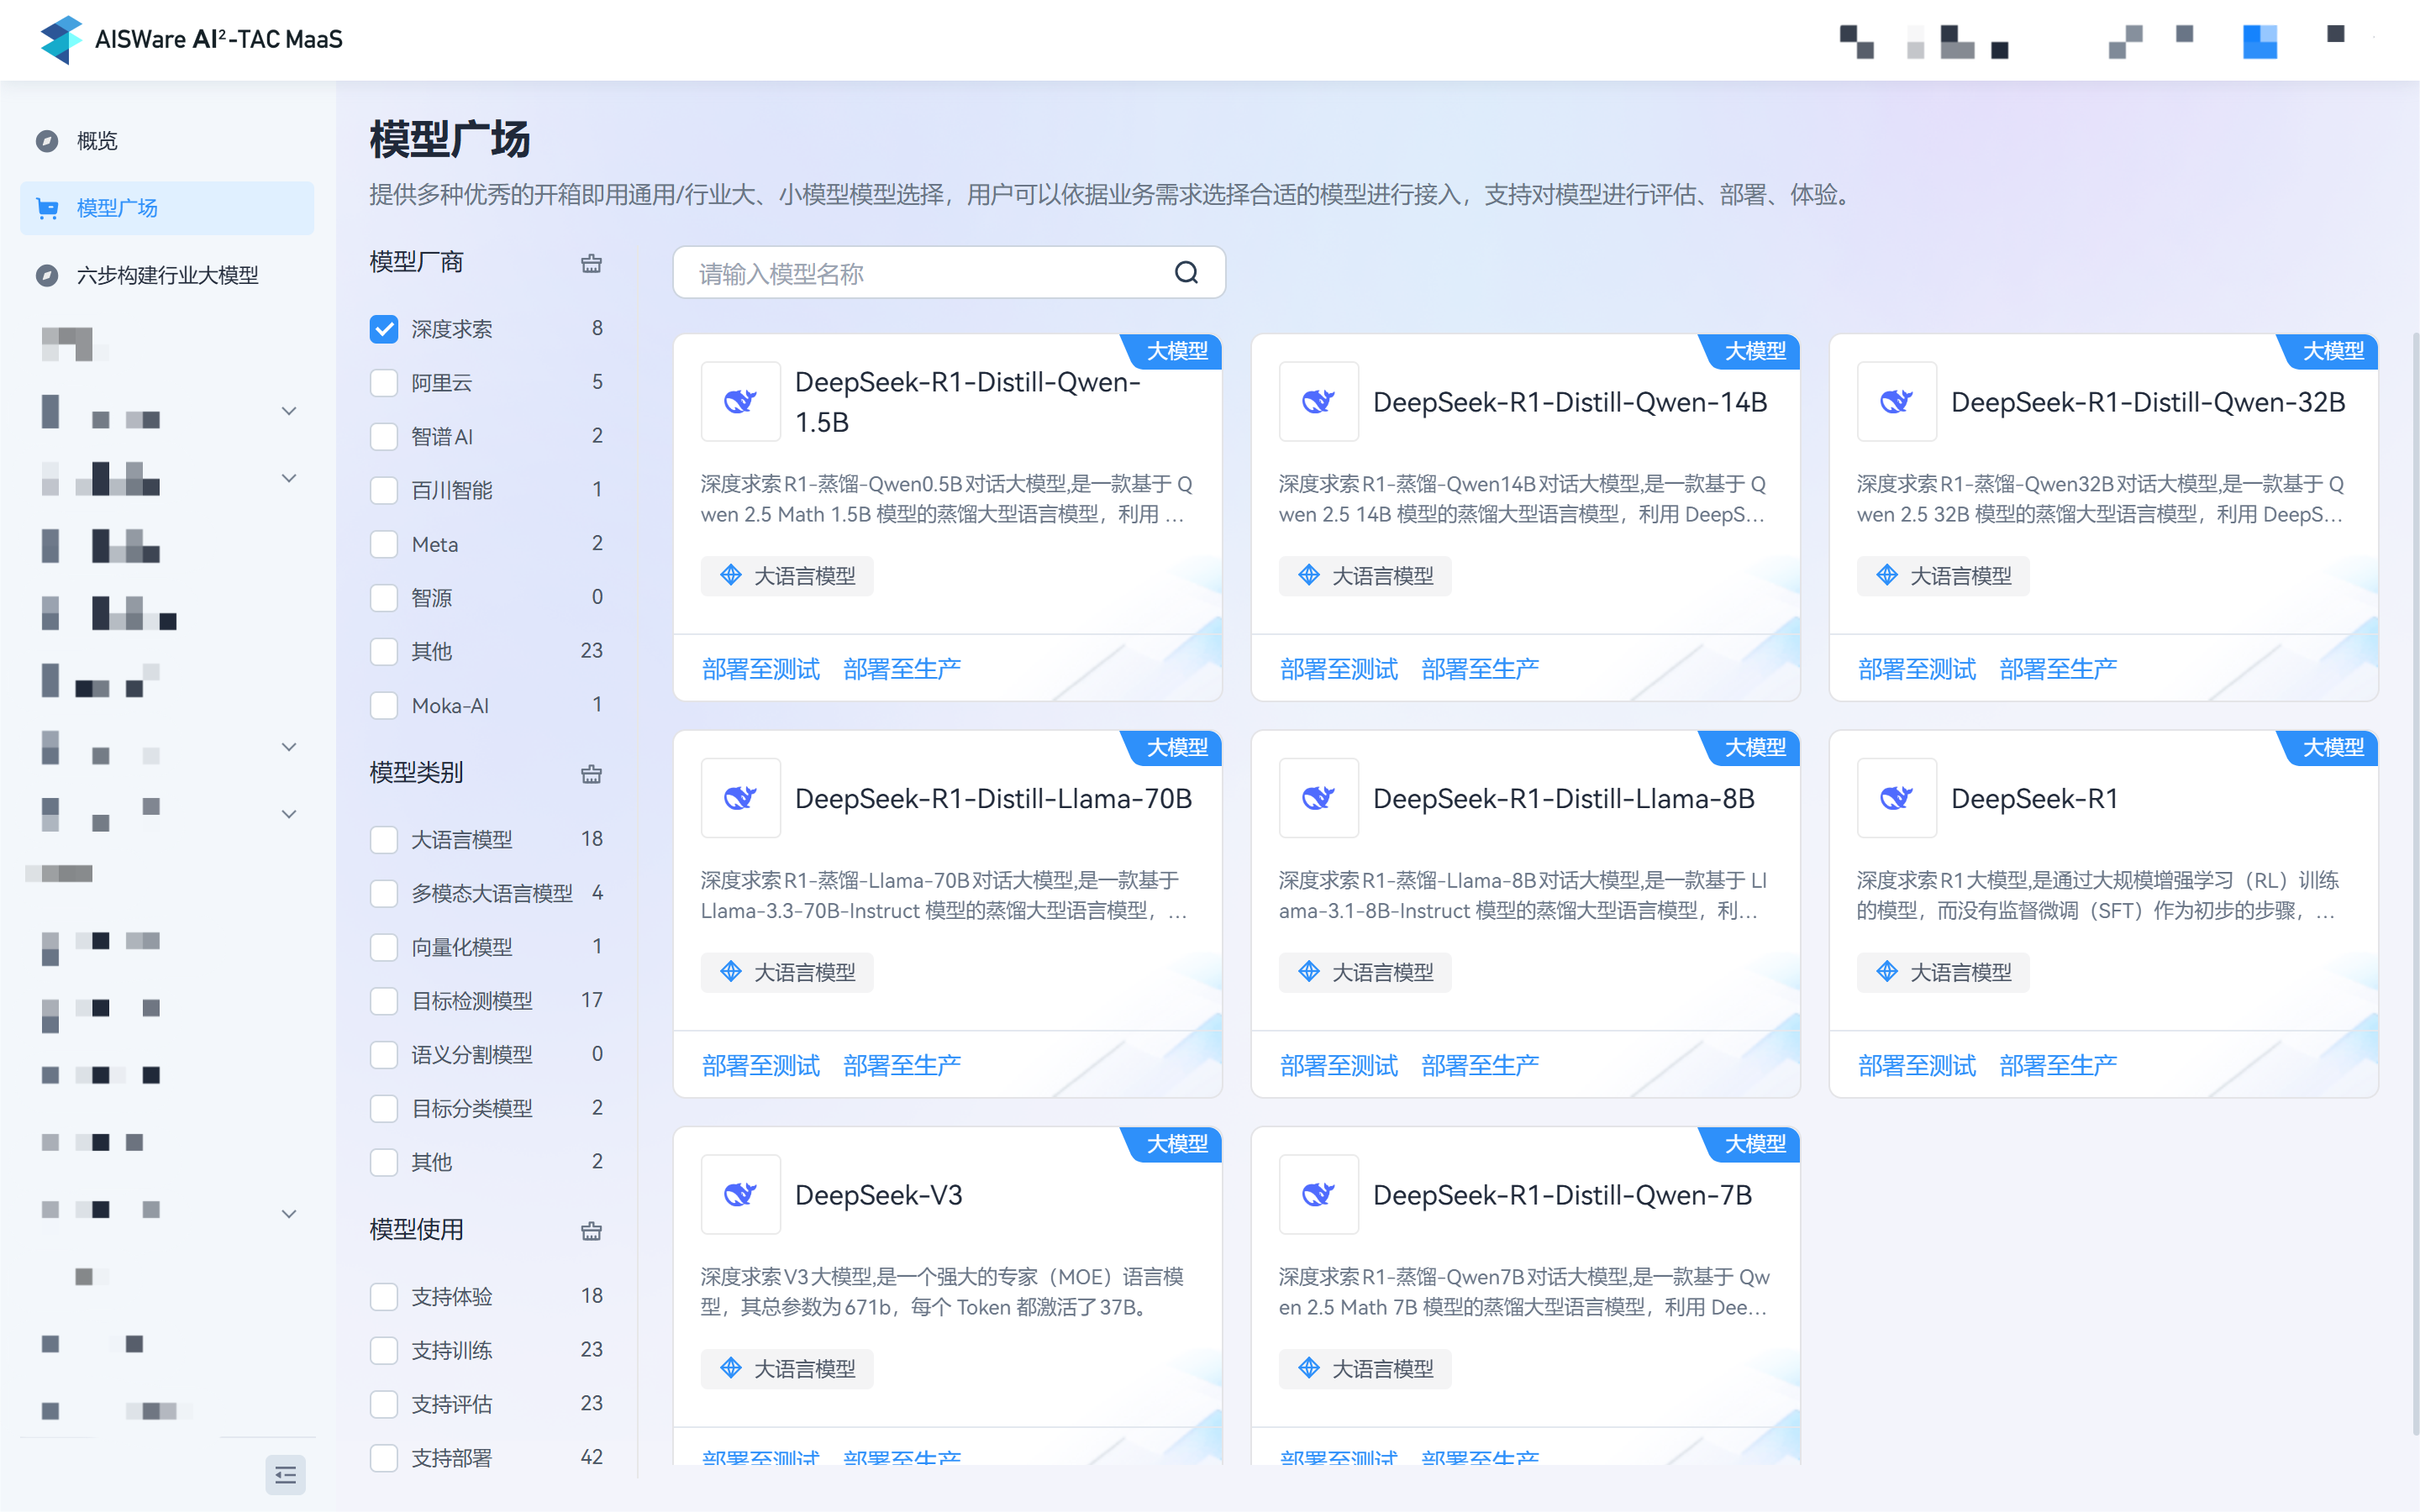Click the collapse-sidebar icon at bottom left
The width and height of the screenshot is (2420, 1512).
[285, 1475]
